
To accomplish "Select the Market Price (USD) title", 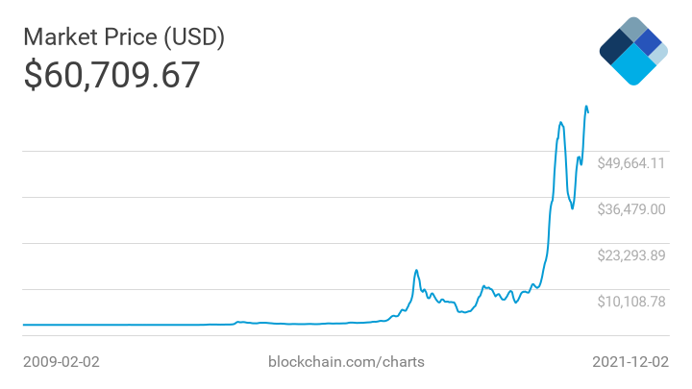I will point(123,37).
